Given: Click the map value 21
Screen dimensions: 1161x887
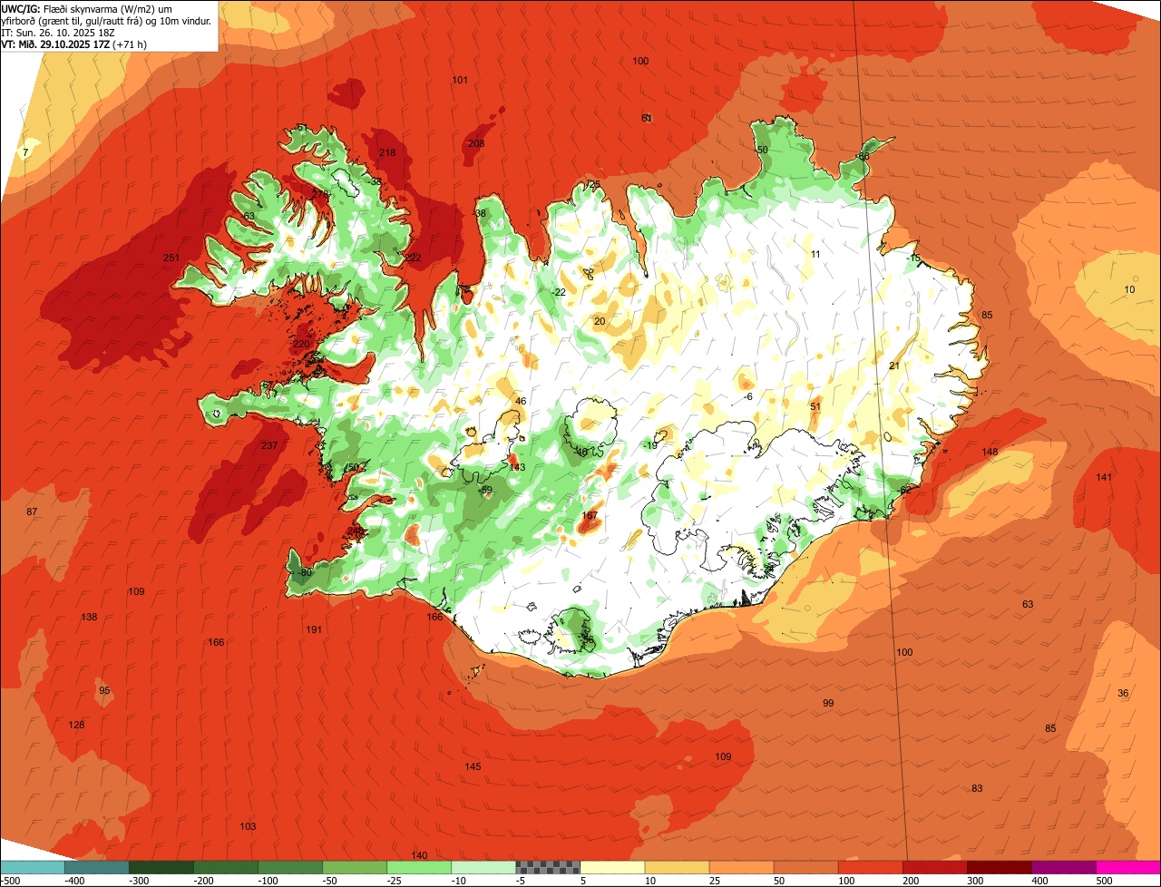Looking at the screenshot, I should click(894, 366).
